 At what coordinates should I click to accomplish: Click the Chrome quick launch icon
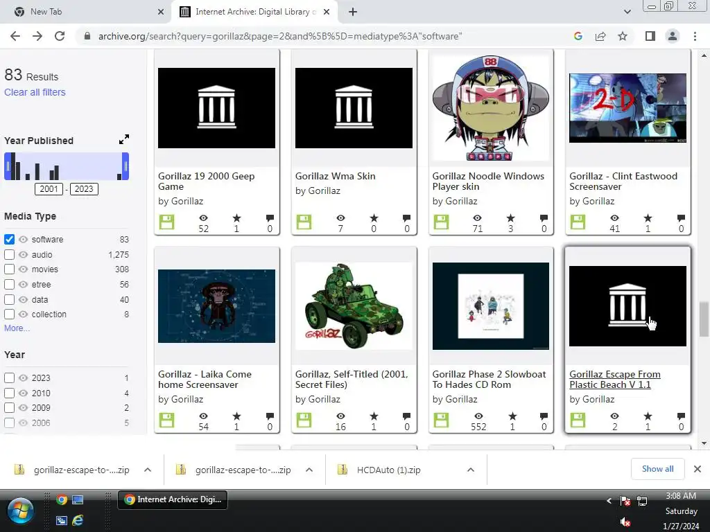[62, 500]
